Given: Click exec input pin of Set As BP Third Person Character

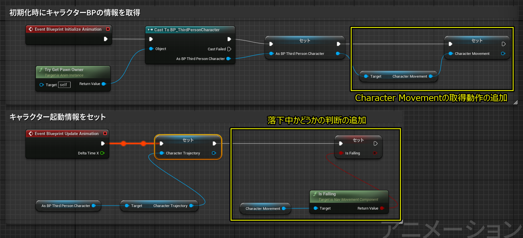Looking at the screenshot, I should (271, 44).
